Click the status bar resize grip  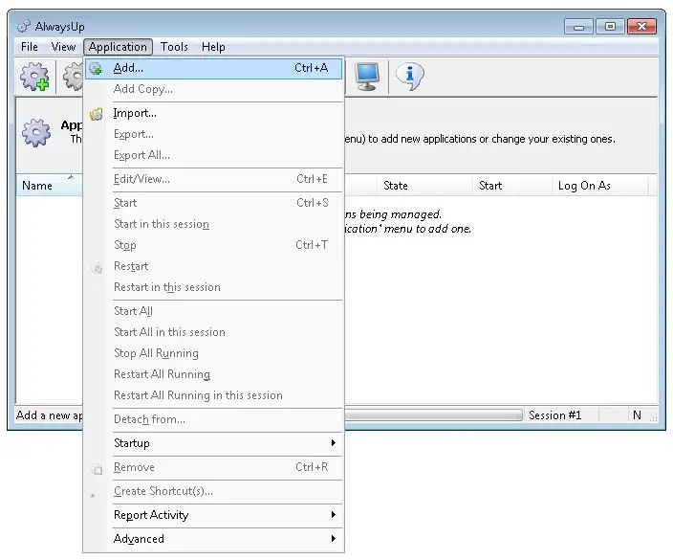pos(653,416)
